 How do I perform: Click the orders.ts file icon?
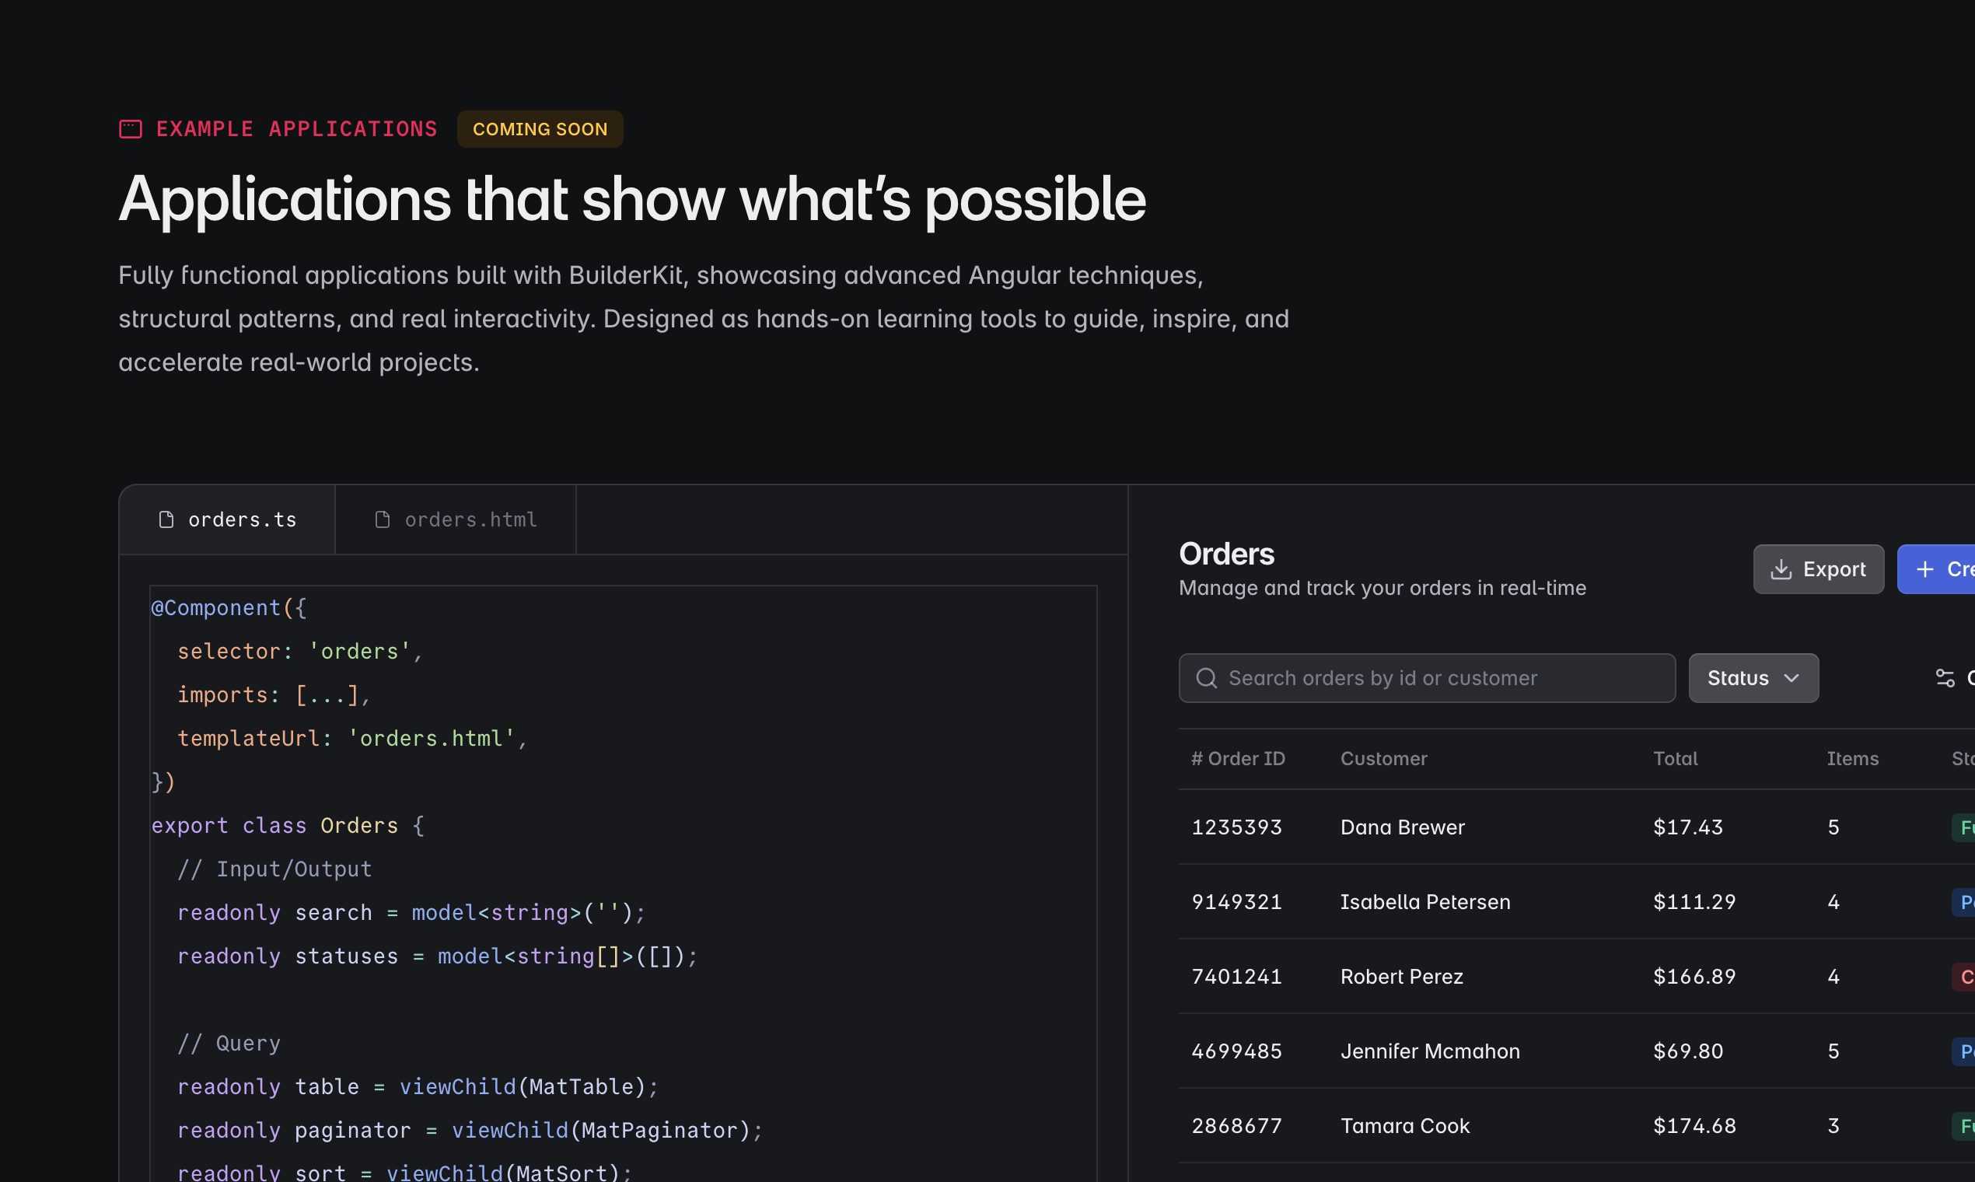tap(166, 520)
